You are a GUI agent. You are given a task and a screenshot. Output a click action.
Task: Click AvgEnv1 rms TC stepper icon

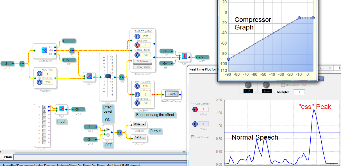pos(137,86)
